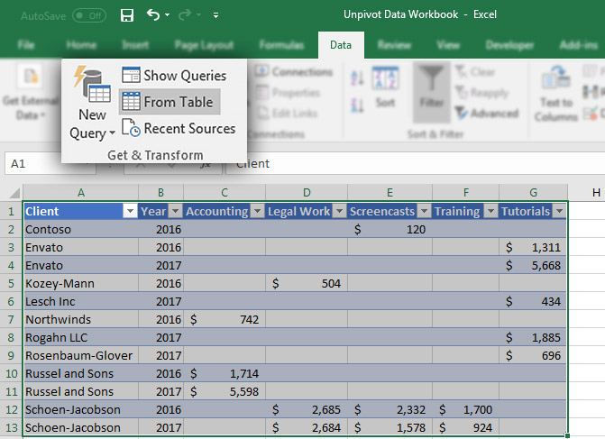Click the Select All corner triangle
Screen dimensions: 605x439
[x=14, y=193]
